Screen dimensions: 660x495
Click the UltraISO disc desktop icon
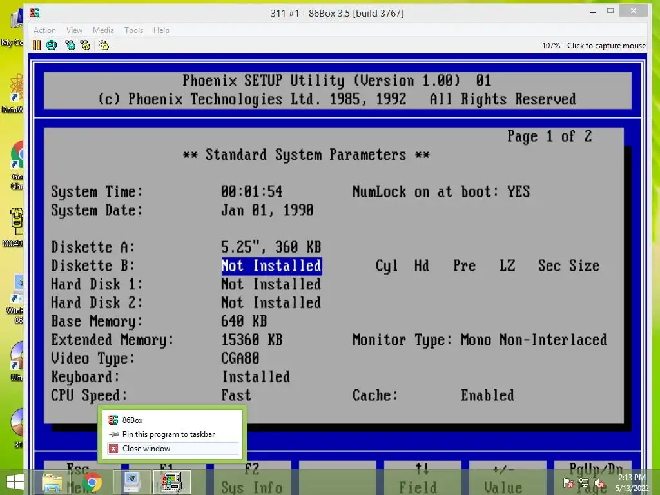[17, 361]
